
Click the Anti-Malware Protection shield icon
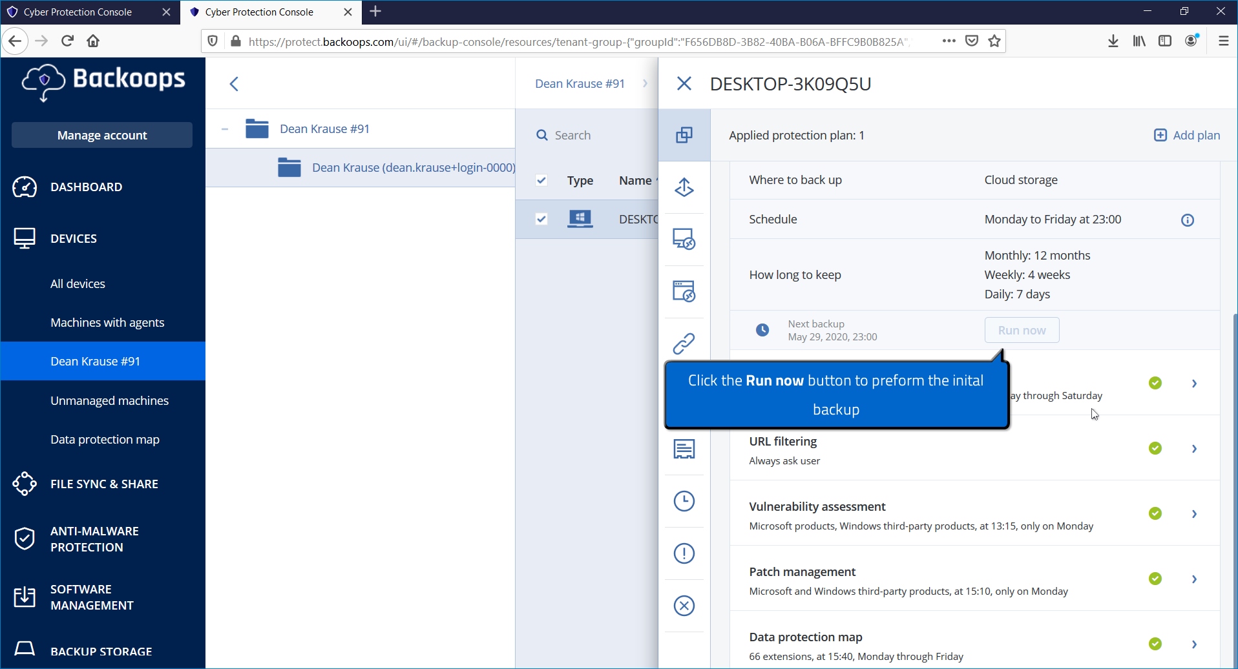pos(25,539)
